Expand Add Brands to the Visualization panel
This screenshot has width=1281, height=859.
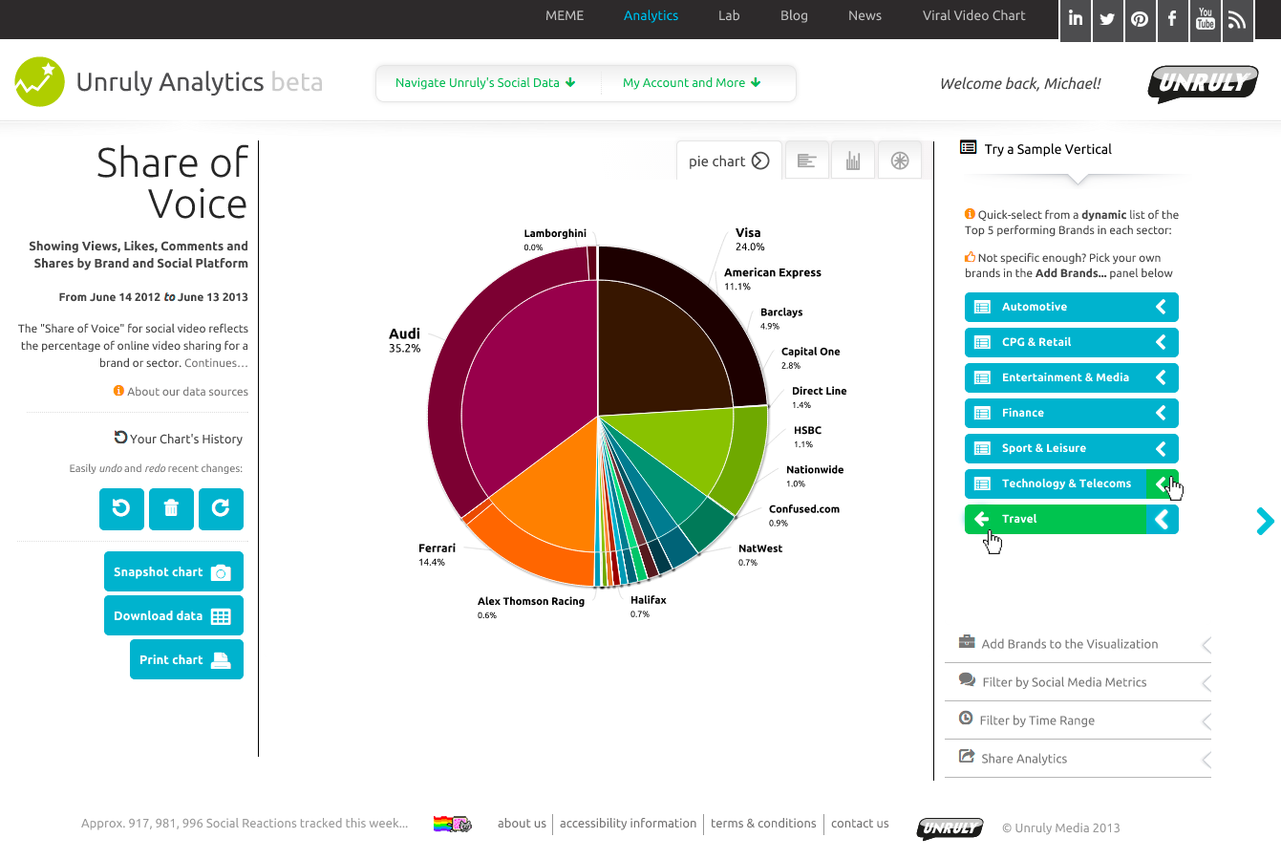pyautogui.click(x=1078, y=644)
